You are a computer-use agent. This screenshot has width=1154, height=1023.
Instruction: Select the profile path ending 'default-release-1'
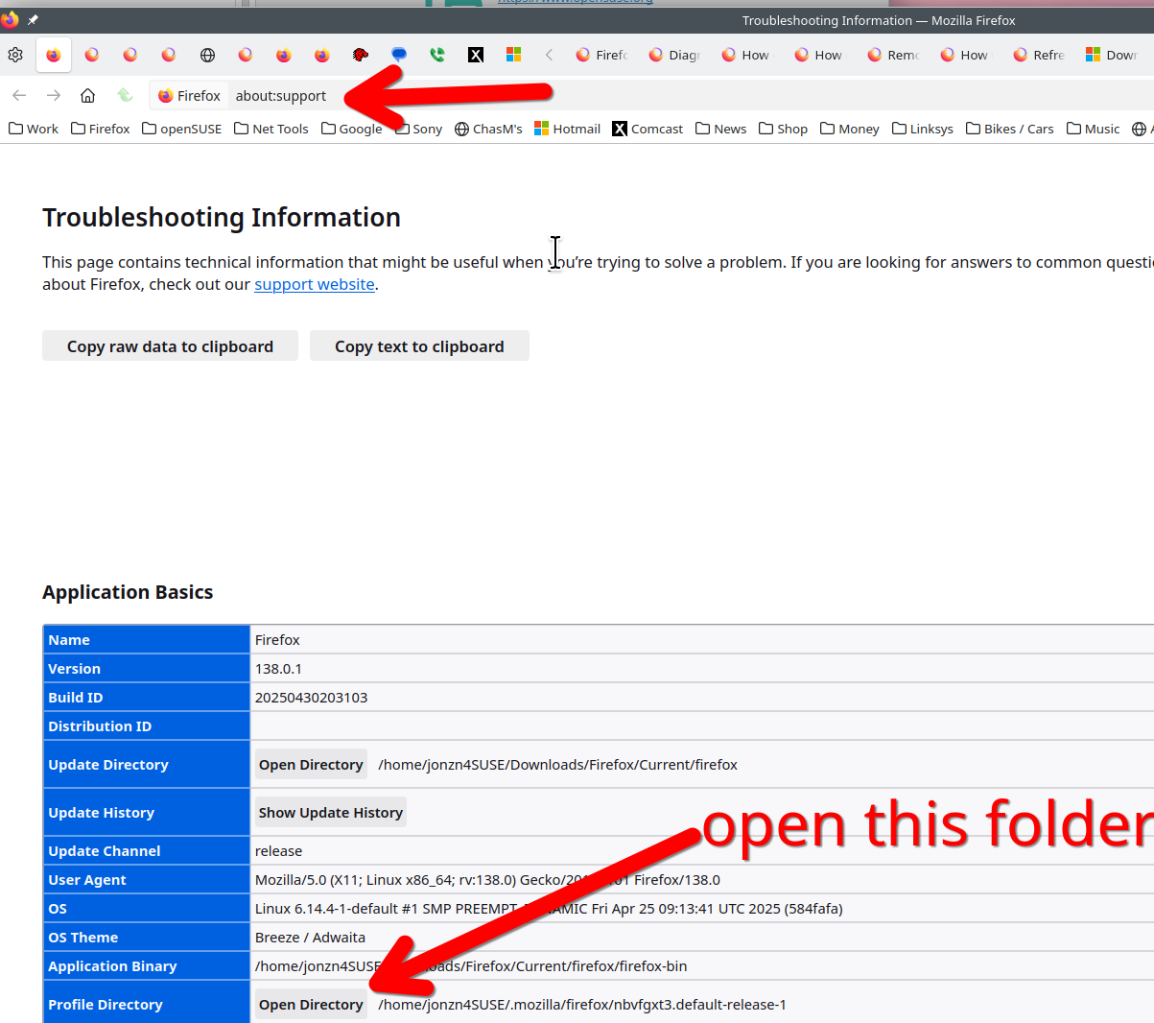[582, 1005]
